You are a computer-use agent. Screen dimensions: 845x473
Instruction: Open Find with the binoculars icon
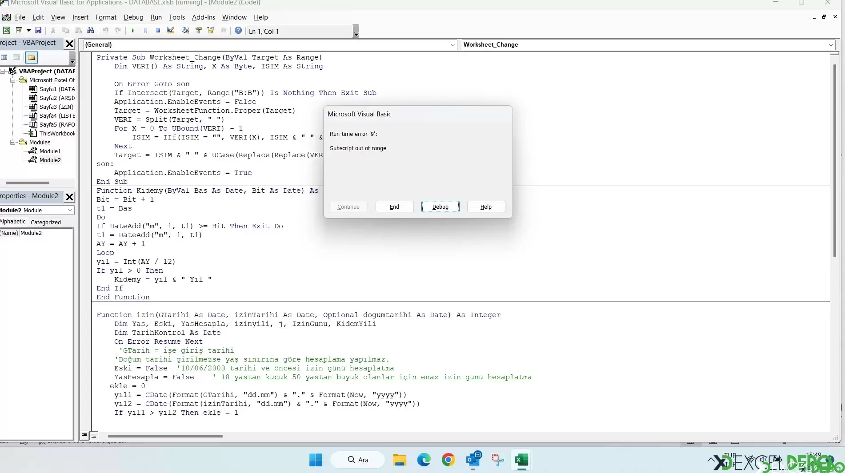pyautogui.click(x=91, y=31)
